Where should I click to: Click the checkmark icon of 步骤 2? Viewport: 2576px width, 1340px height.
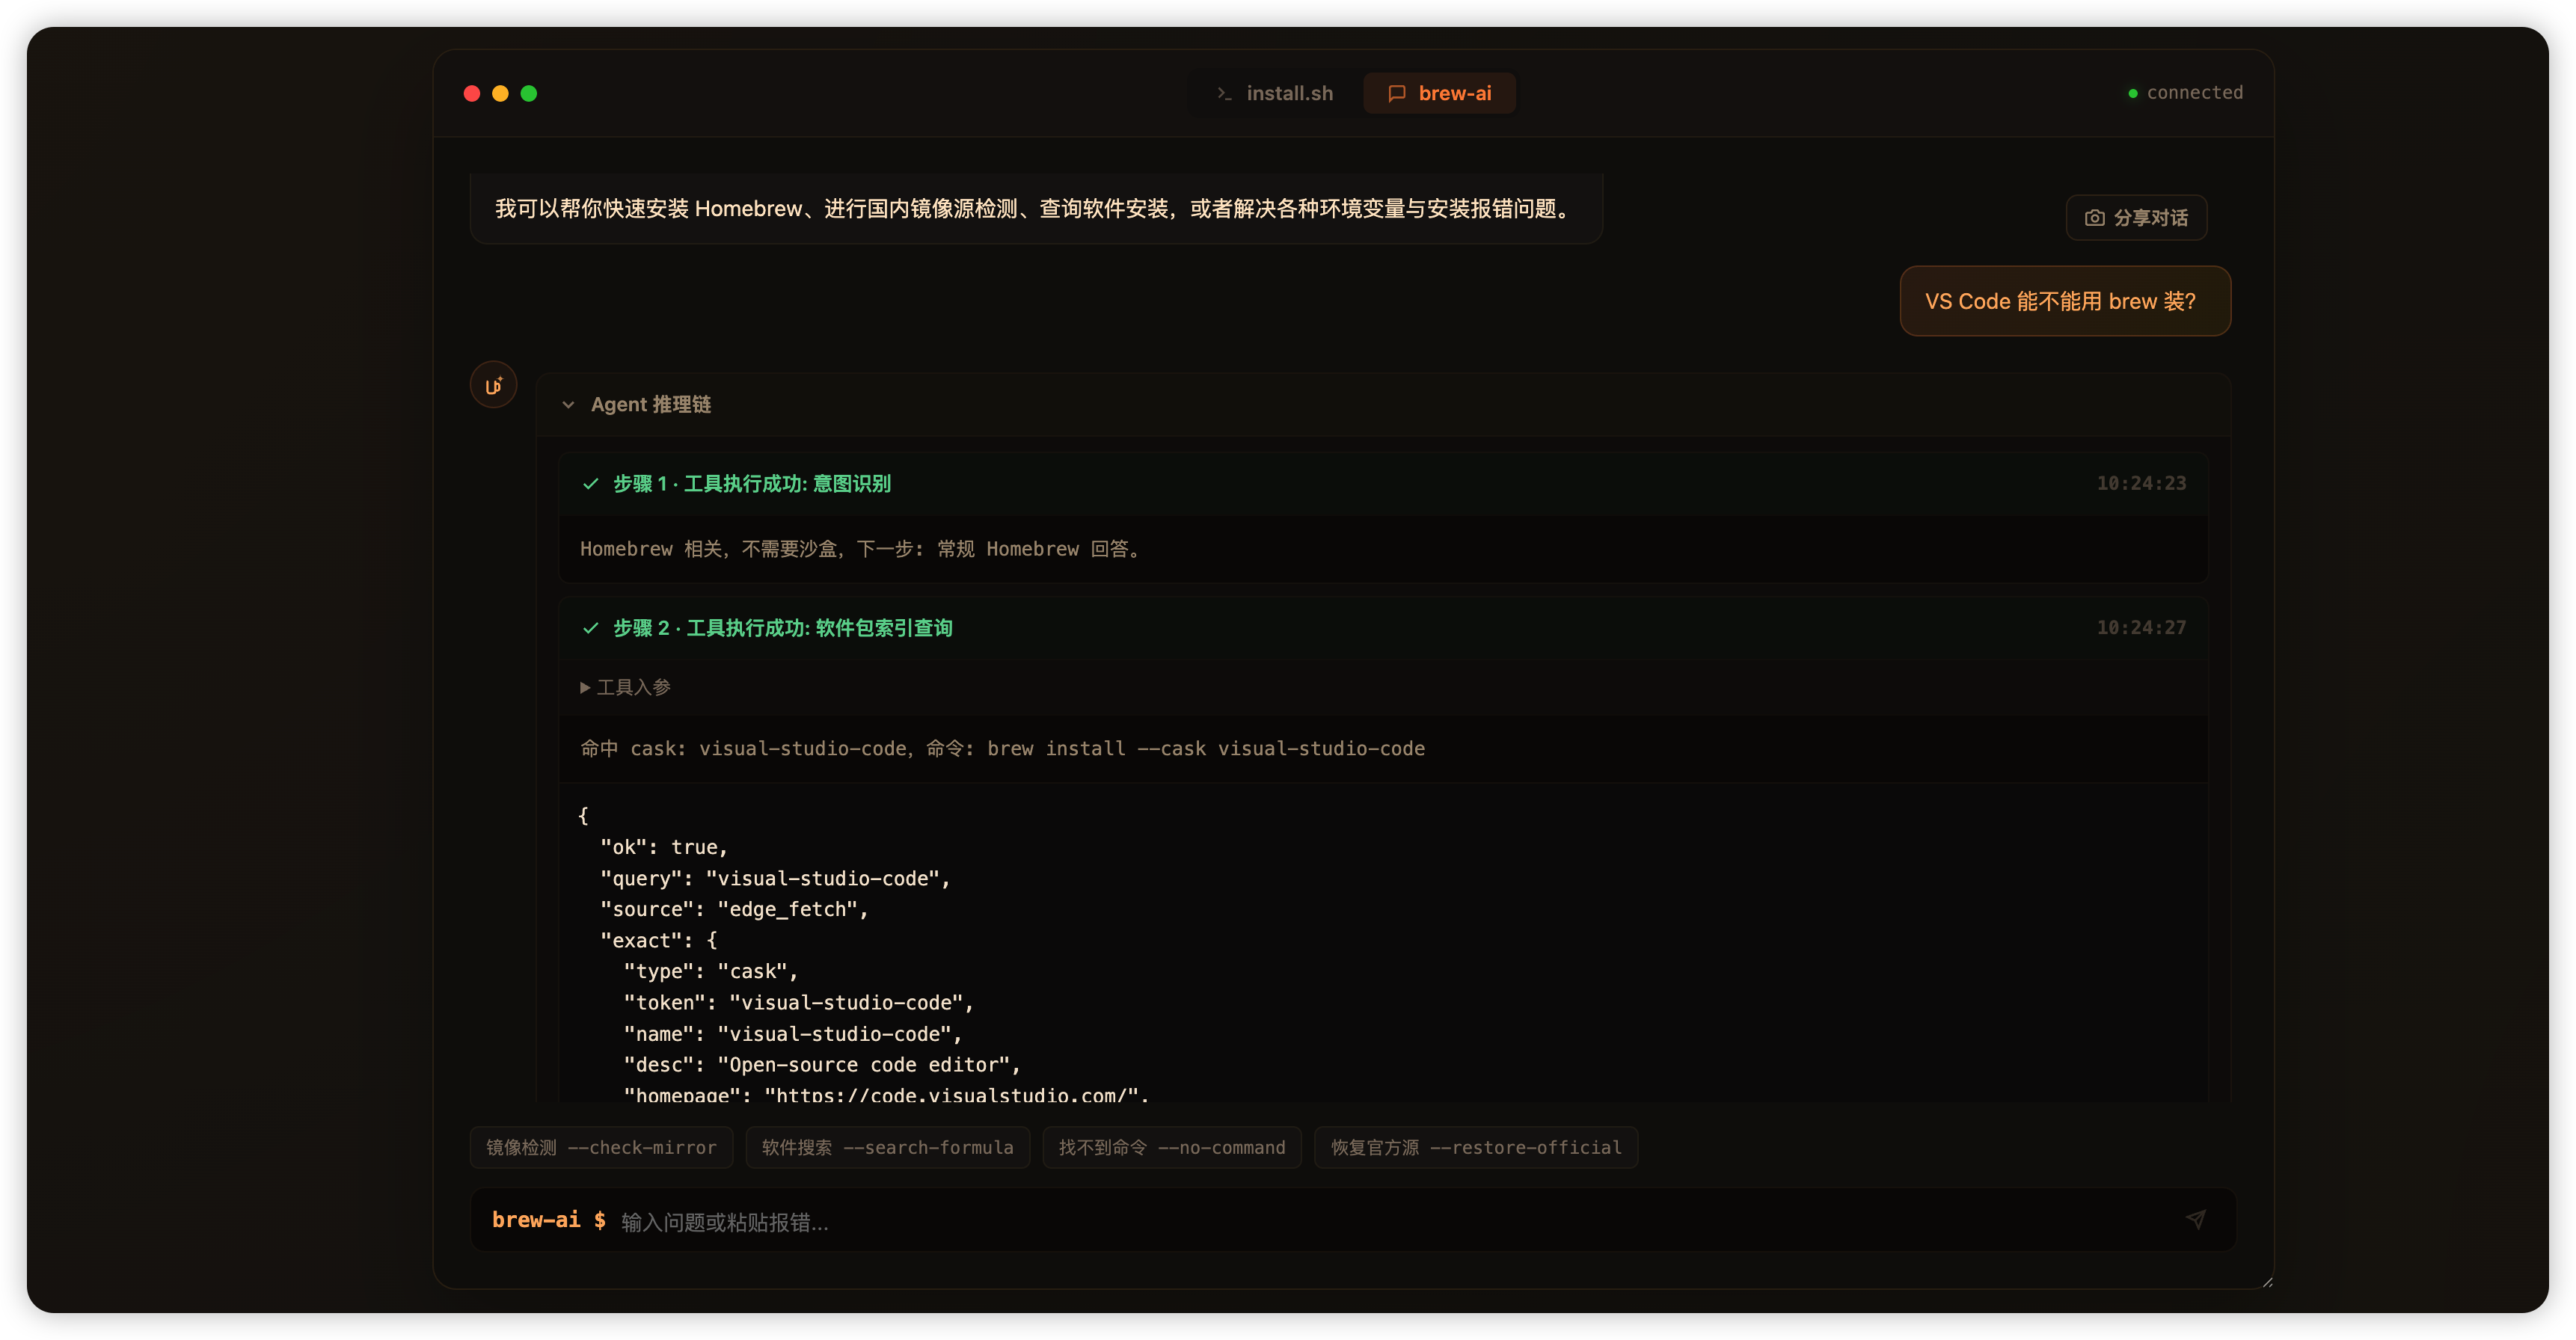(590, 628)
